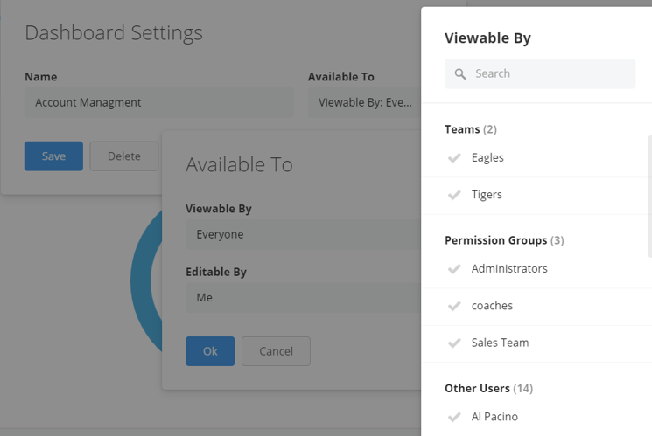This screenshot has width=652, height=436.
Task: Click the Search field in Viewable By
Action: [540, 73]
